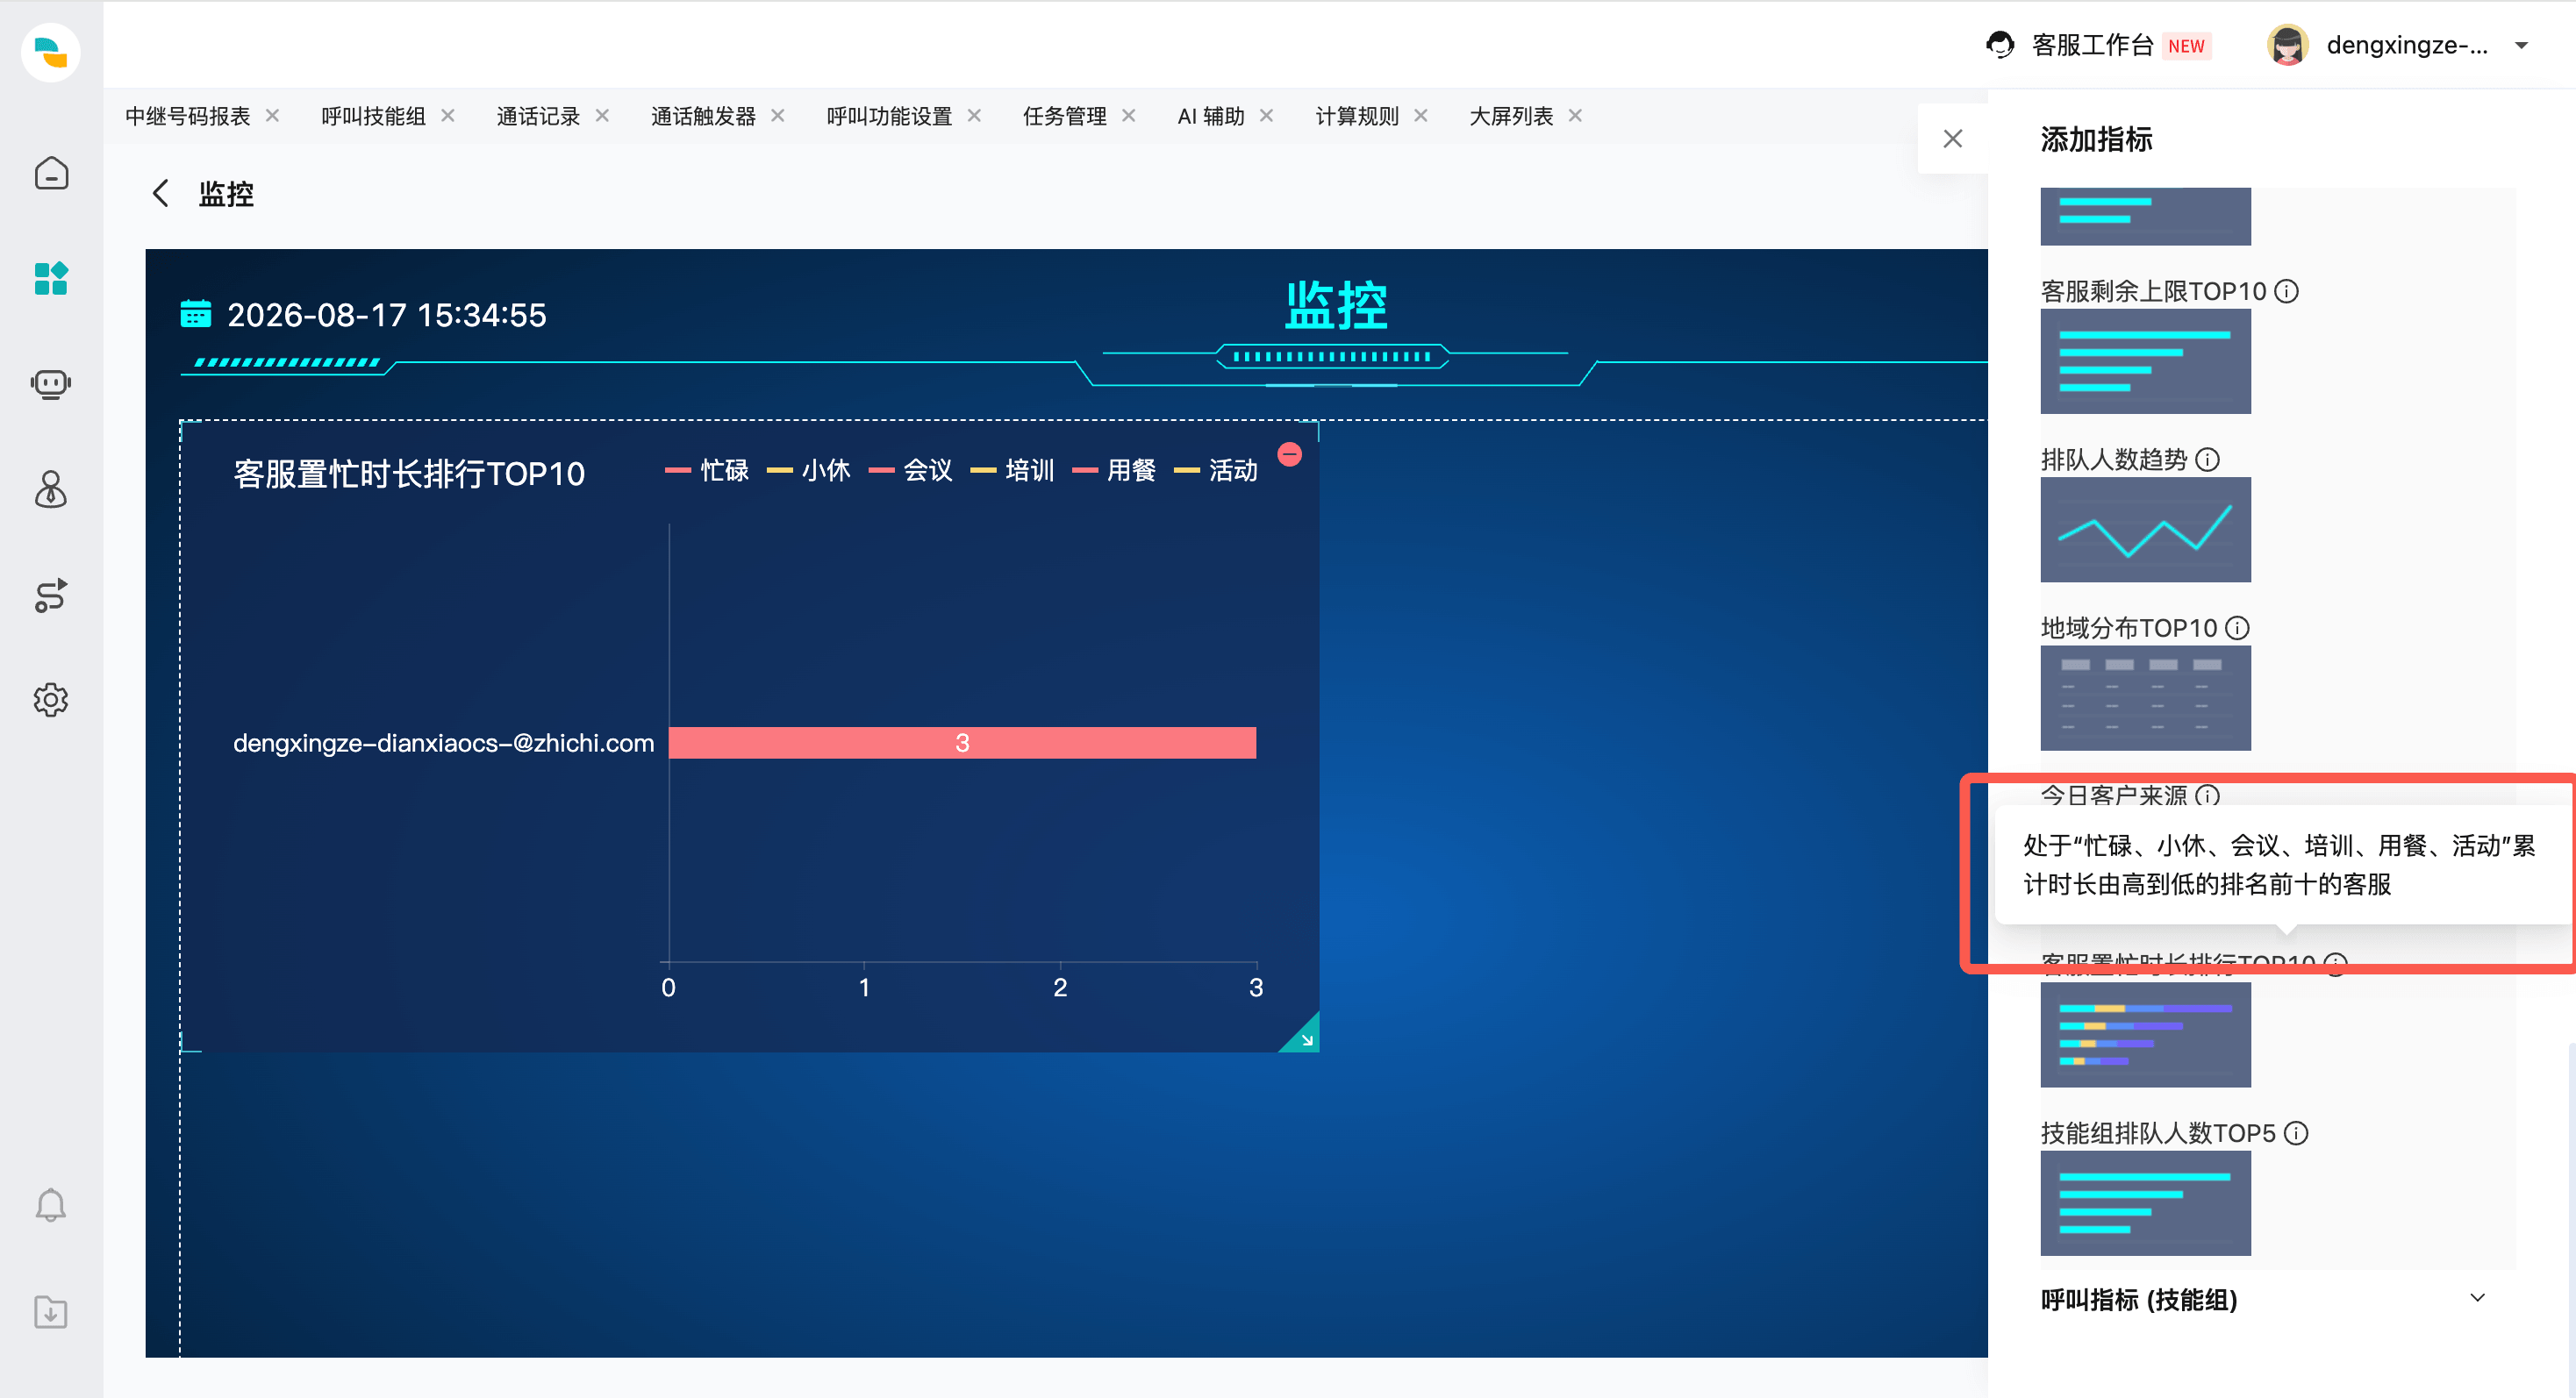Switch to the 通话触发器 tab

pyautogui.click(x=703, y=116)
